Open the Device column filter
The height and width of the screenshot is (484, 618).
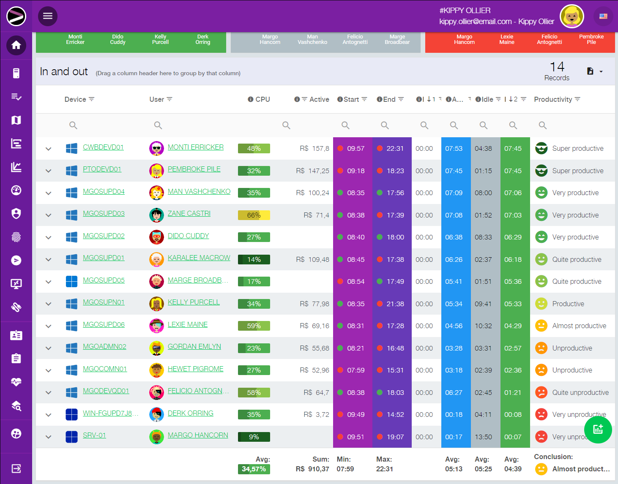tap(92, 99)
